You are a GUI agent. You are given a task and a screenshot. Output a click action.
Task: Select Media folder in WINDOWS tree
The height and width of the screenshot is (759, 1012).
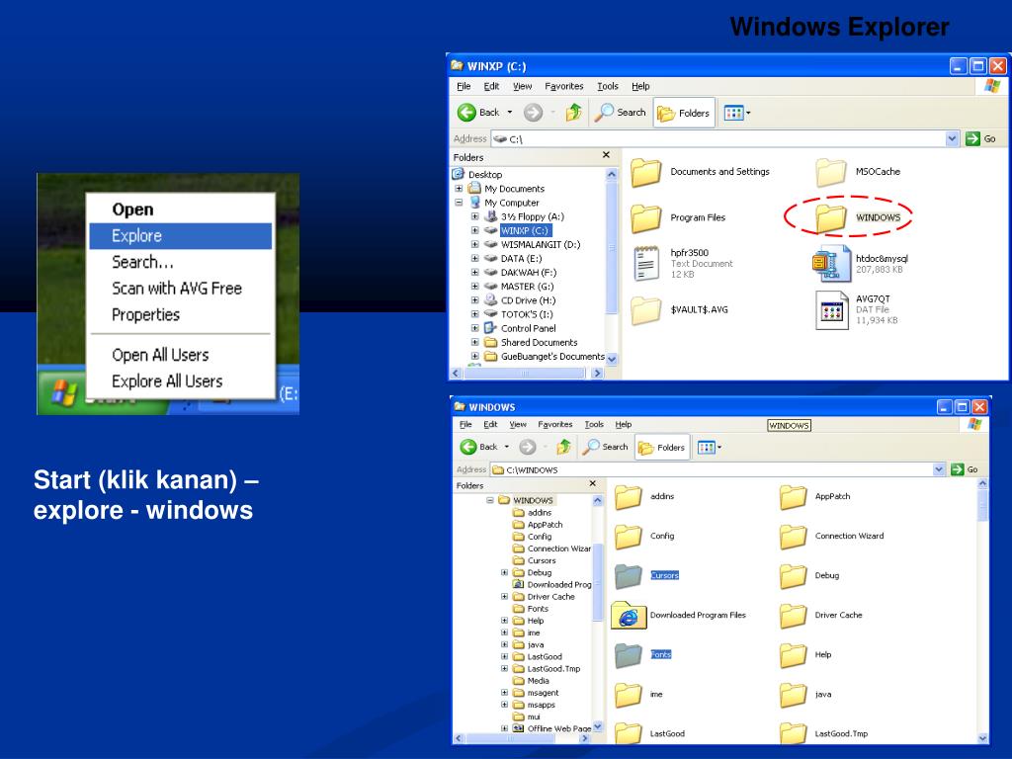click(x=539, y=681)
